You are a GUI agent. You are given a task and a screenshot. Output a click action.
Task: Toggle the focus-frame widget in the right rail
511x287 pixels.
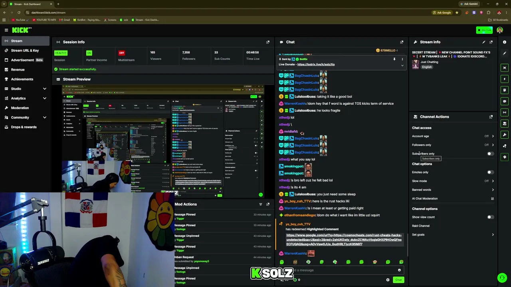click(505, 68)
